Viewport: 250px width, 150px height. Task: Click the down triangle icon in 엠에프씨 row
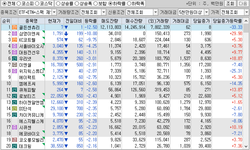[66, 83]
